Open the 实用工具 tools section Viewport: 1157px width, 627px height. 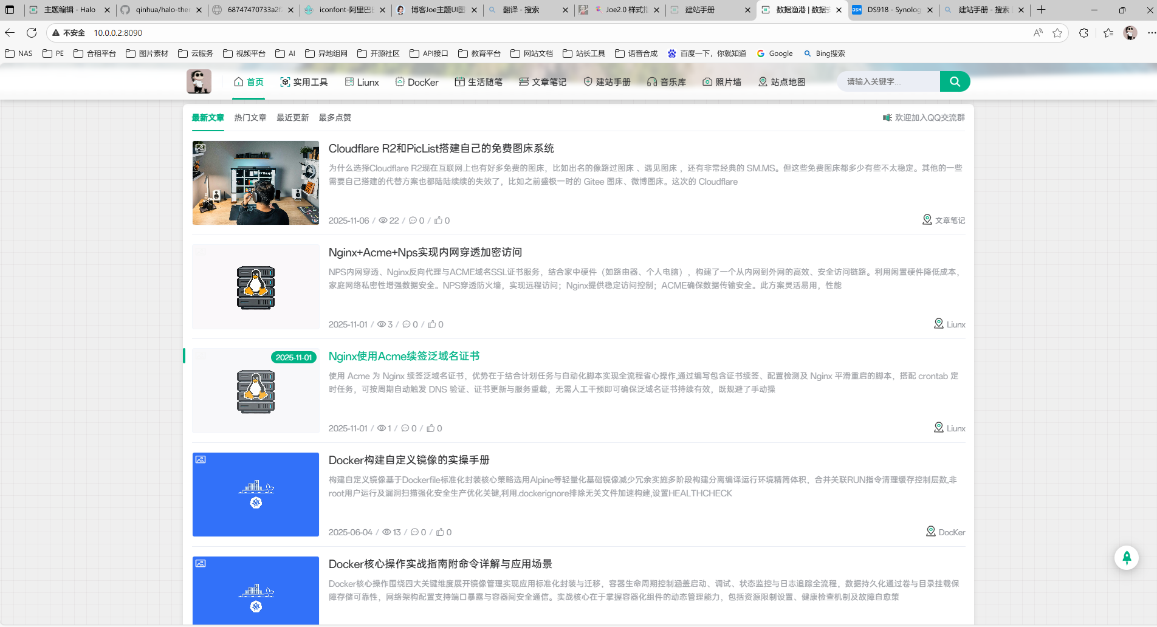(x=304, y=81)
